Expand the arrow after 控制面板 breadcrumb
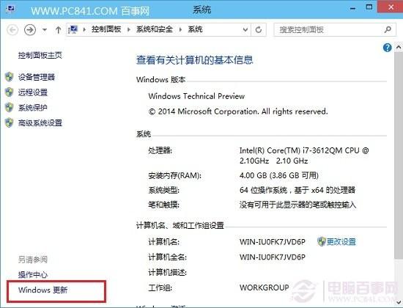This screenshot has width=403, height=308. (x=129, y=29)
